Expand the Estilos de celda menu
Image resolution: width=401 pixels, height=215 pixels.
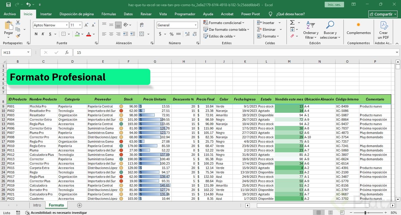(220, 36)
